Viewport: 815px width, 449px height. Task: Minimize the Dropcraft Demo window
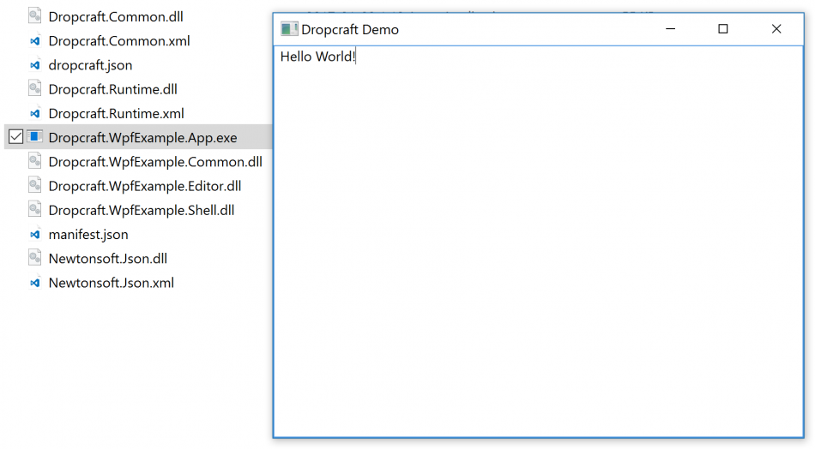(x=671, y=29)
